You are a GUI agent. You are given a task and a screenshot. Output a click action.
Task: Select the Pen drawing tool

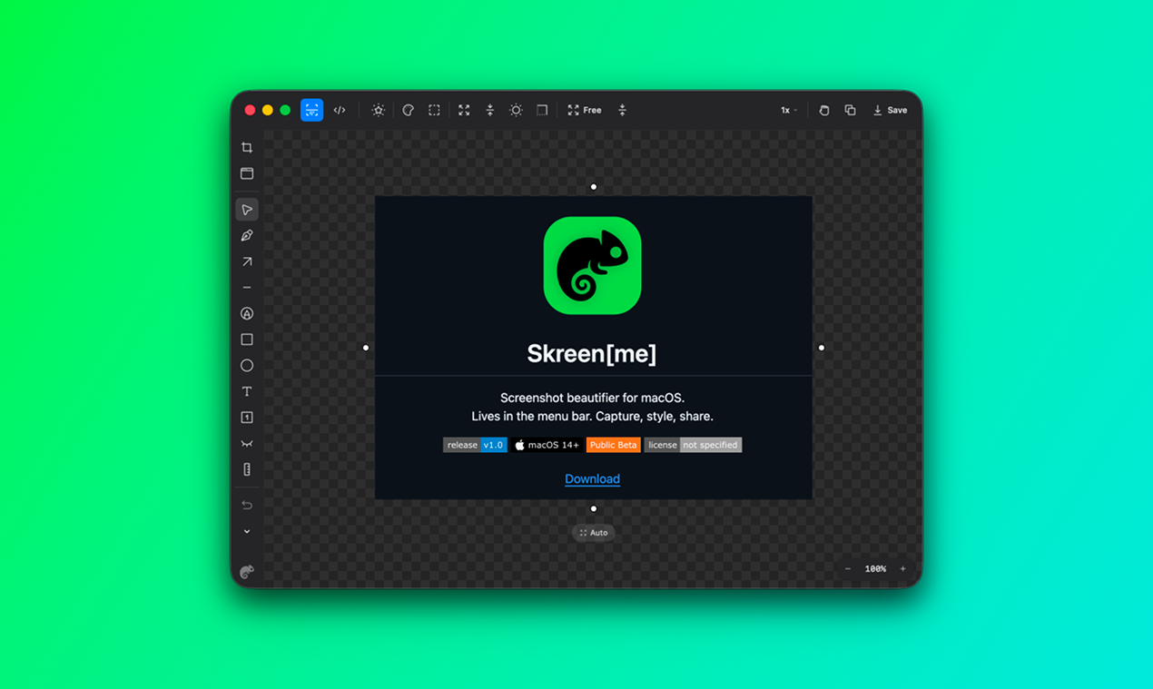[x=247, y=235]
